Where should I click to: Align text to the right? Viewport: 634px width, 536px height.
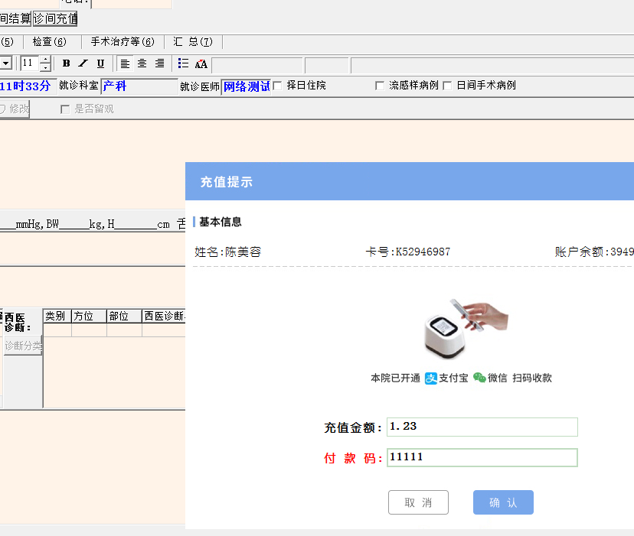pyautogui.click(x=160, y=63)
